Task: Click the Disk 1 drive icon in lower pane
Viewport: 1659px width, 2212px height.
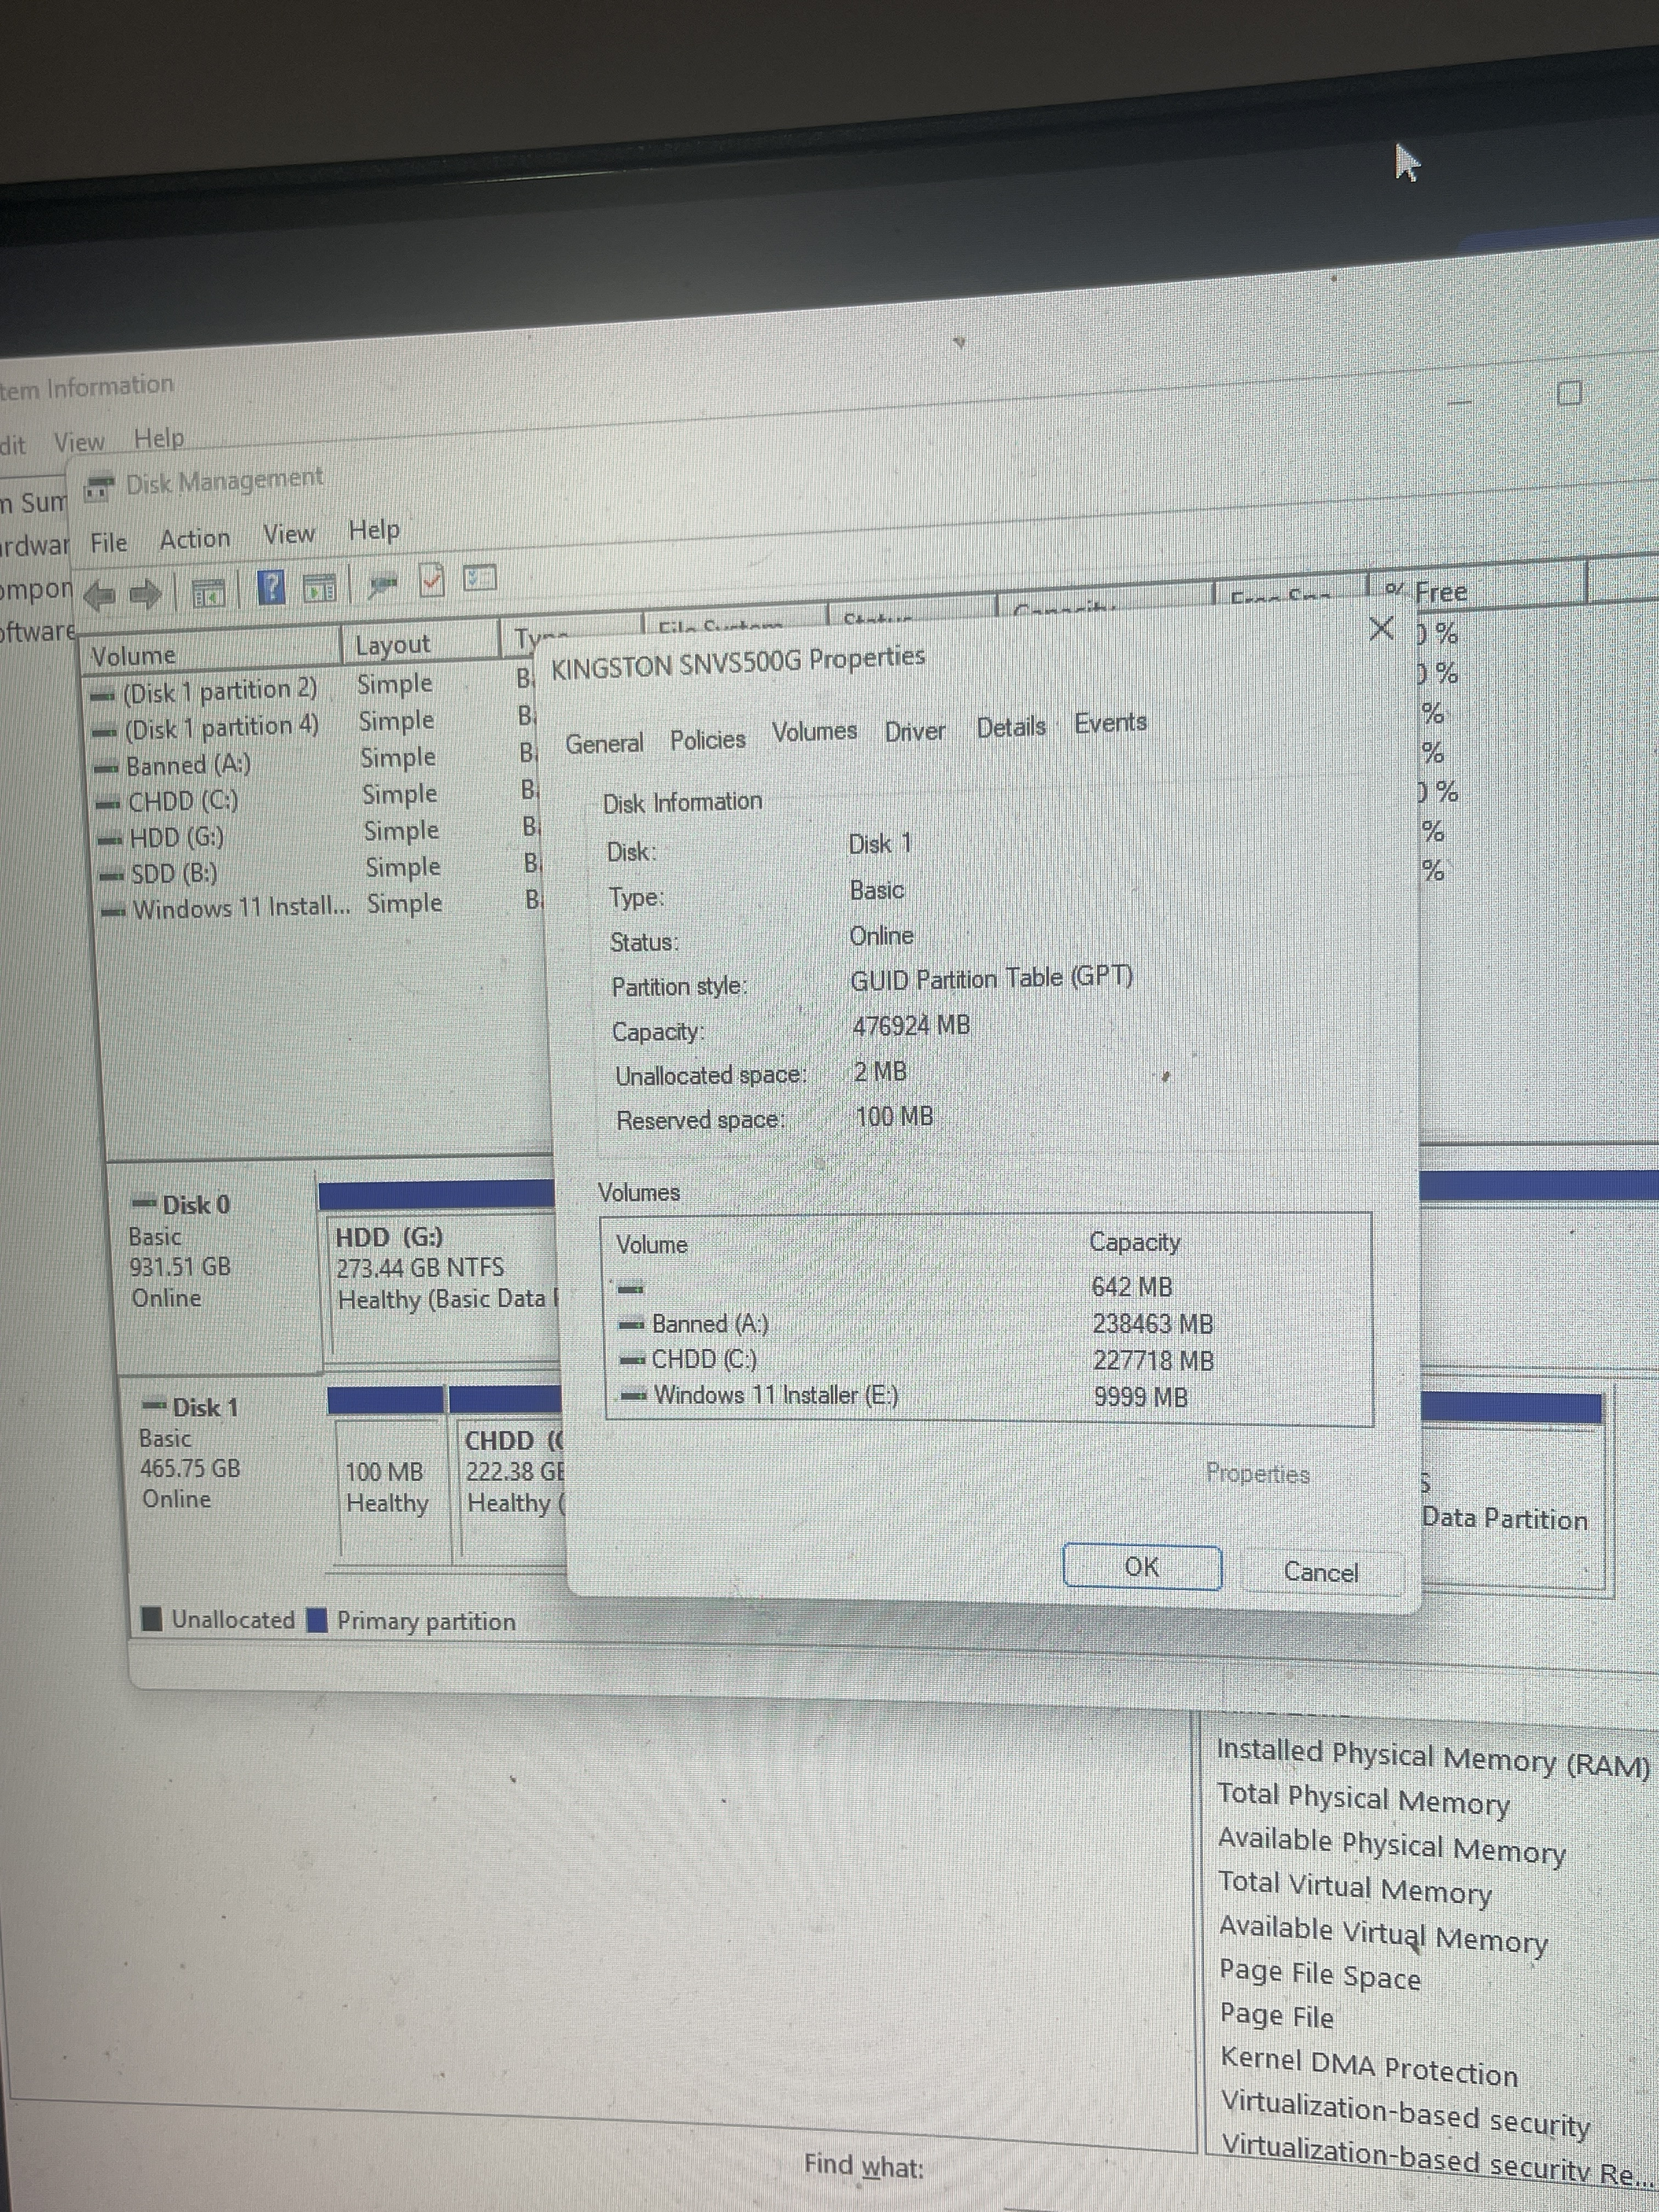Action: [155, 1406]
